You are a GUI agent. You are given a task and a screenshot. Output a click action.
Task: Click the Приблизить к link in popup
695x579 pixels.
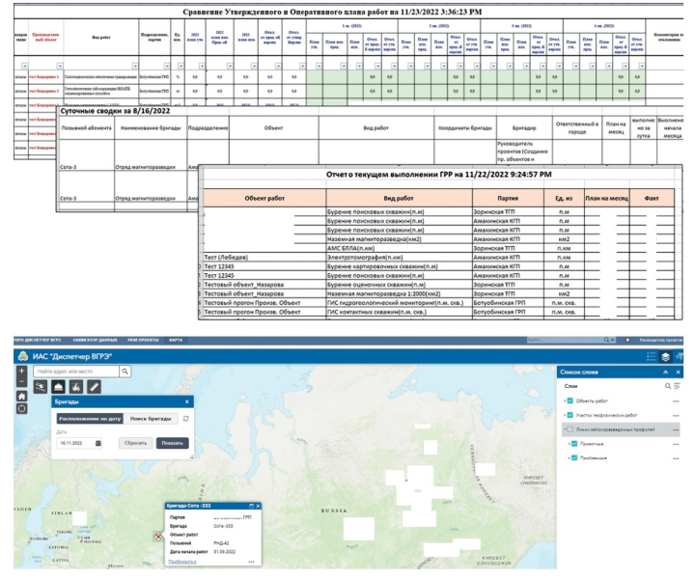(x=182, y=562)
